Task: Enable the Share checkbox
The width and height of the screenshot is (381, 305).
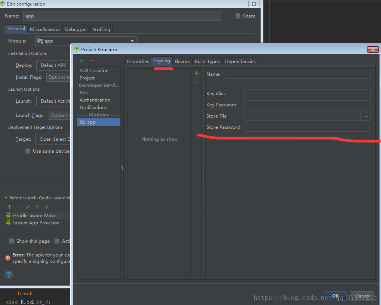Action: tap(238, 16)
